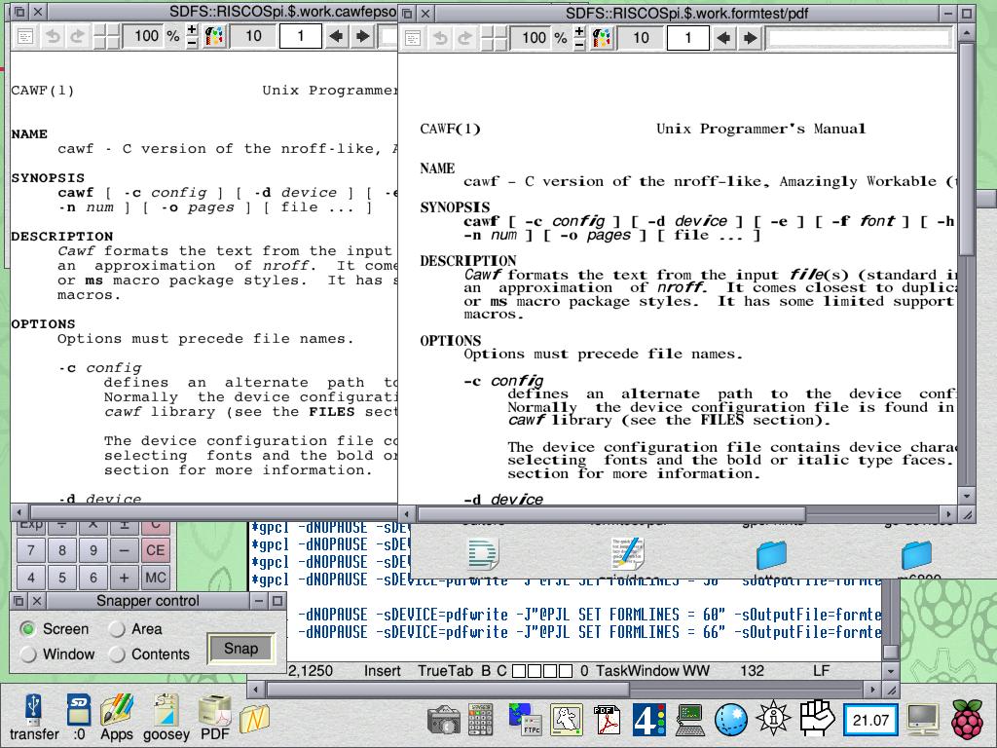Click the text editor's horizontal scrollbar thumb
The height and width of the screenshot is (748, 997).
click(448, 690)
